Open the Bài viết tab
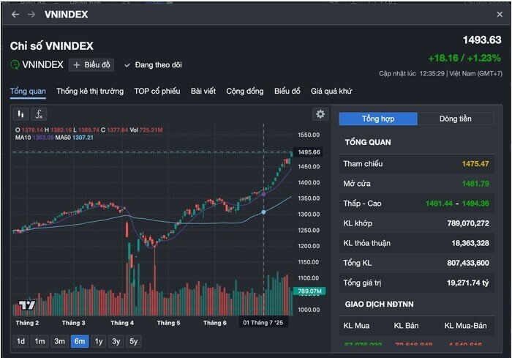 203,92
